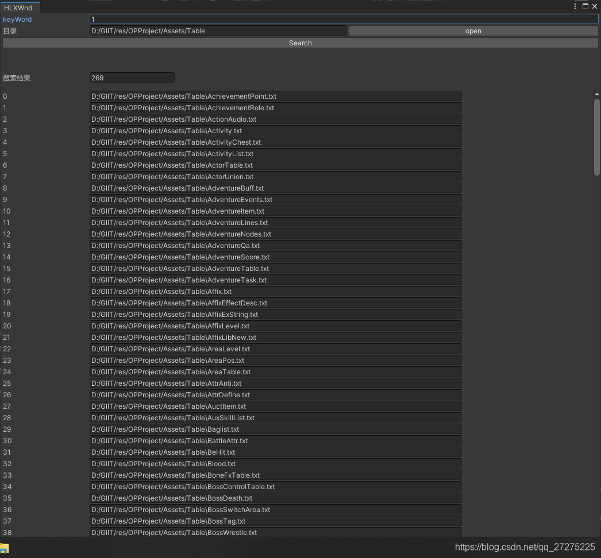Screen dimensions: 601x558
Task: Select the AreaTable.txt result
Action: point(276,372)
